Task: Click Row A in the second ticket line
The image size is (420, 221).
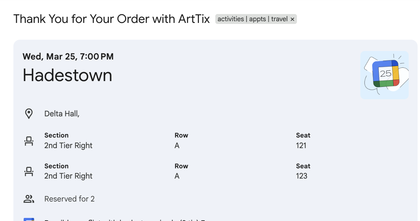Action: pyautogui.click(x=177, y=176)
